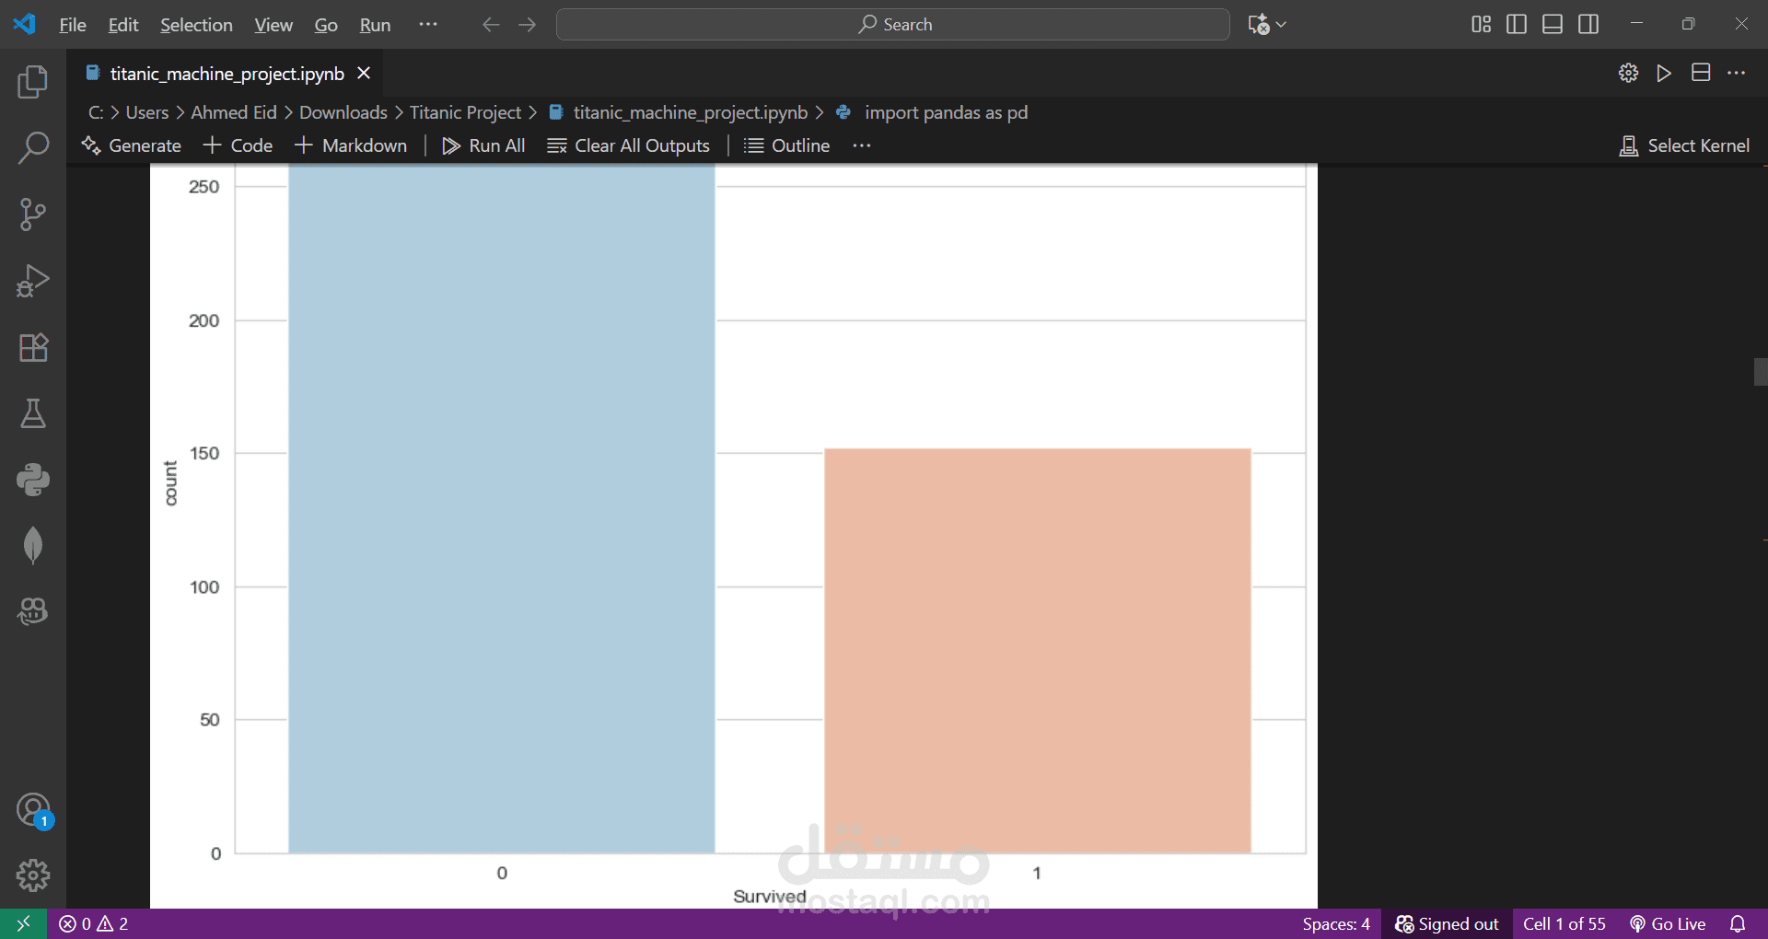Click Run All cells

click(x=483, y=145)
